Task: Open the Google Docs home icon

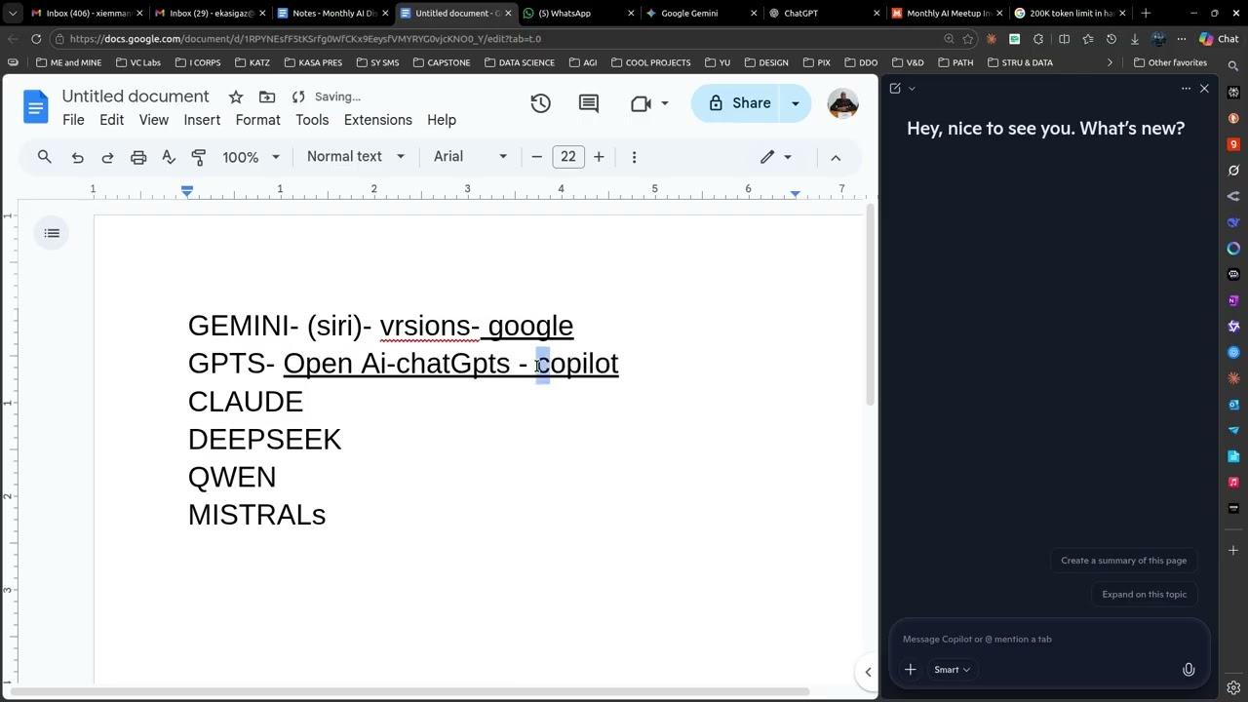Action: coord(35,106)
